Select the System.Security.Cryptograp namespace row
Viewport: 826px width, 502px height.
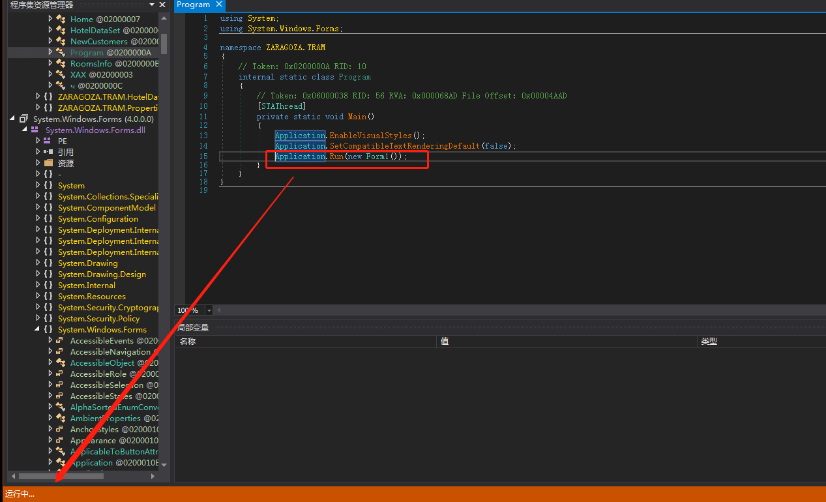pyautogui.click(x=83, y=307)
